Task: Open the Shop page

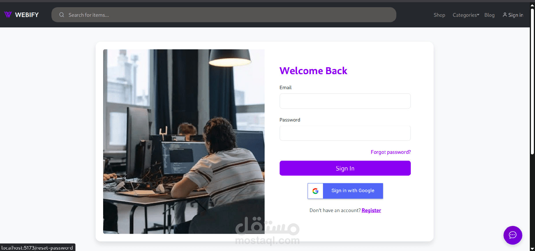Action: pyautogui.click(x=439, y=15)
